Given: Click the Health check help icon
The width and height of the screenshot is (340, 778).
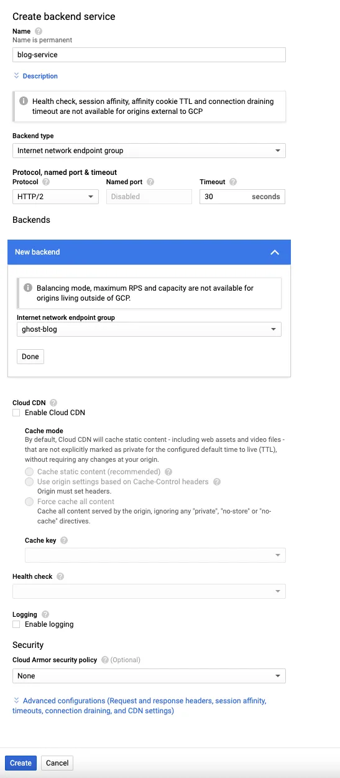Looking at the screenshot, I should coord(60,576).
